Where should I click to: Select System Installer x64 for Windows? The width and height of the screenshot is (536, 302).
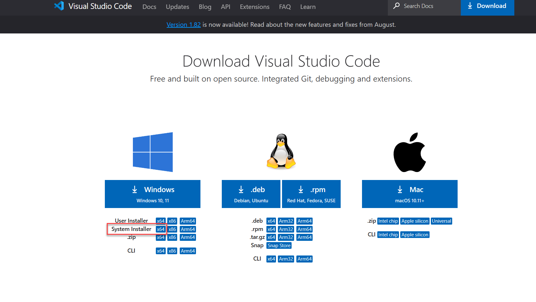[161, 229]
